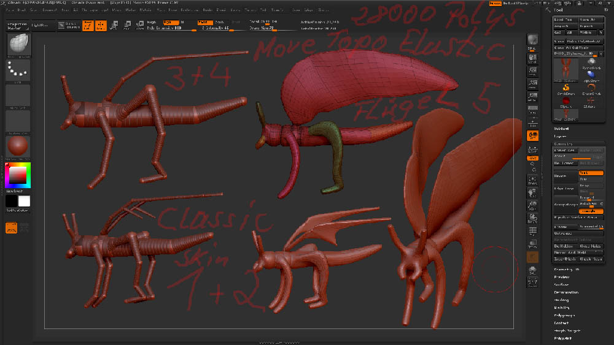The image size is (614, 345).
Task: Click the Load Tool button
Action: pos(565,20)
